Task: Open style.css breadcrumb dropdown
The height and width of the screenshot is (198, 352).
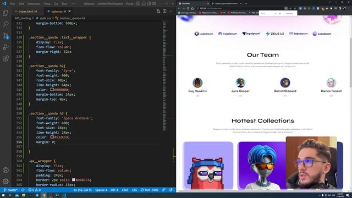Action: 45,18
